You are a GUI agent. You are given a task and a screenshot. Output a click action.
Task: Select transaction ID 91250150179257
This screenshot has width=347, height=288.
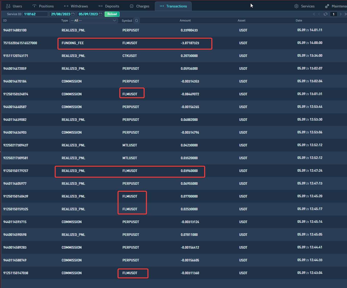[16, 171]
